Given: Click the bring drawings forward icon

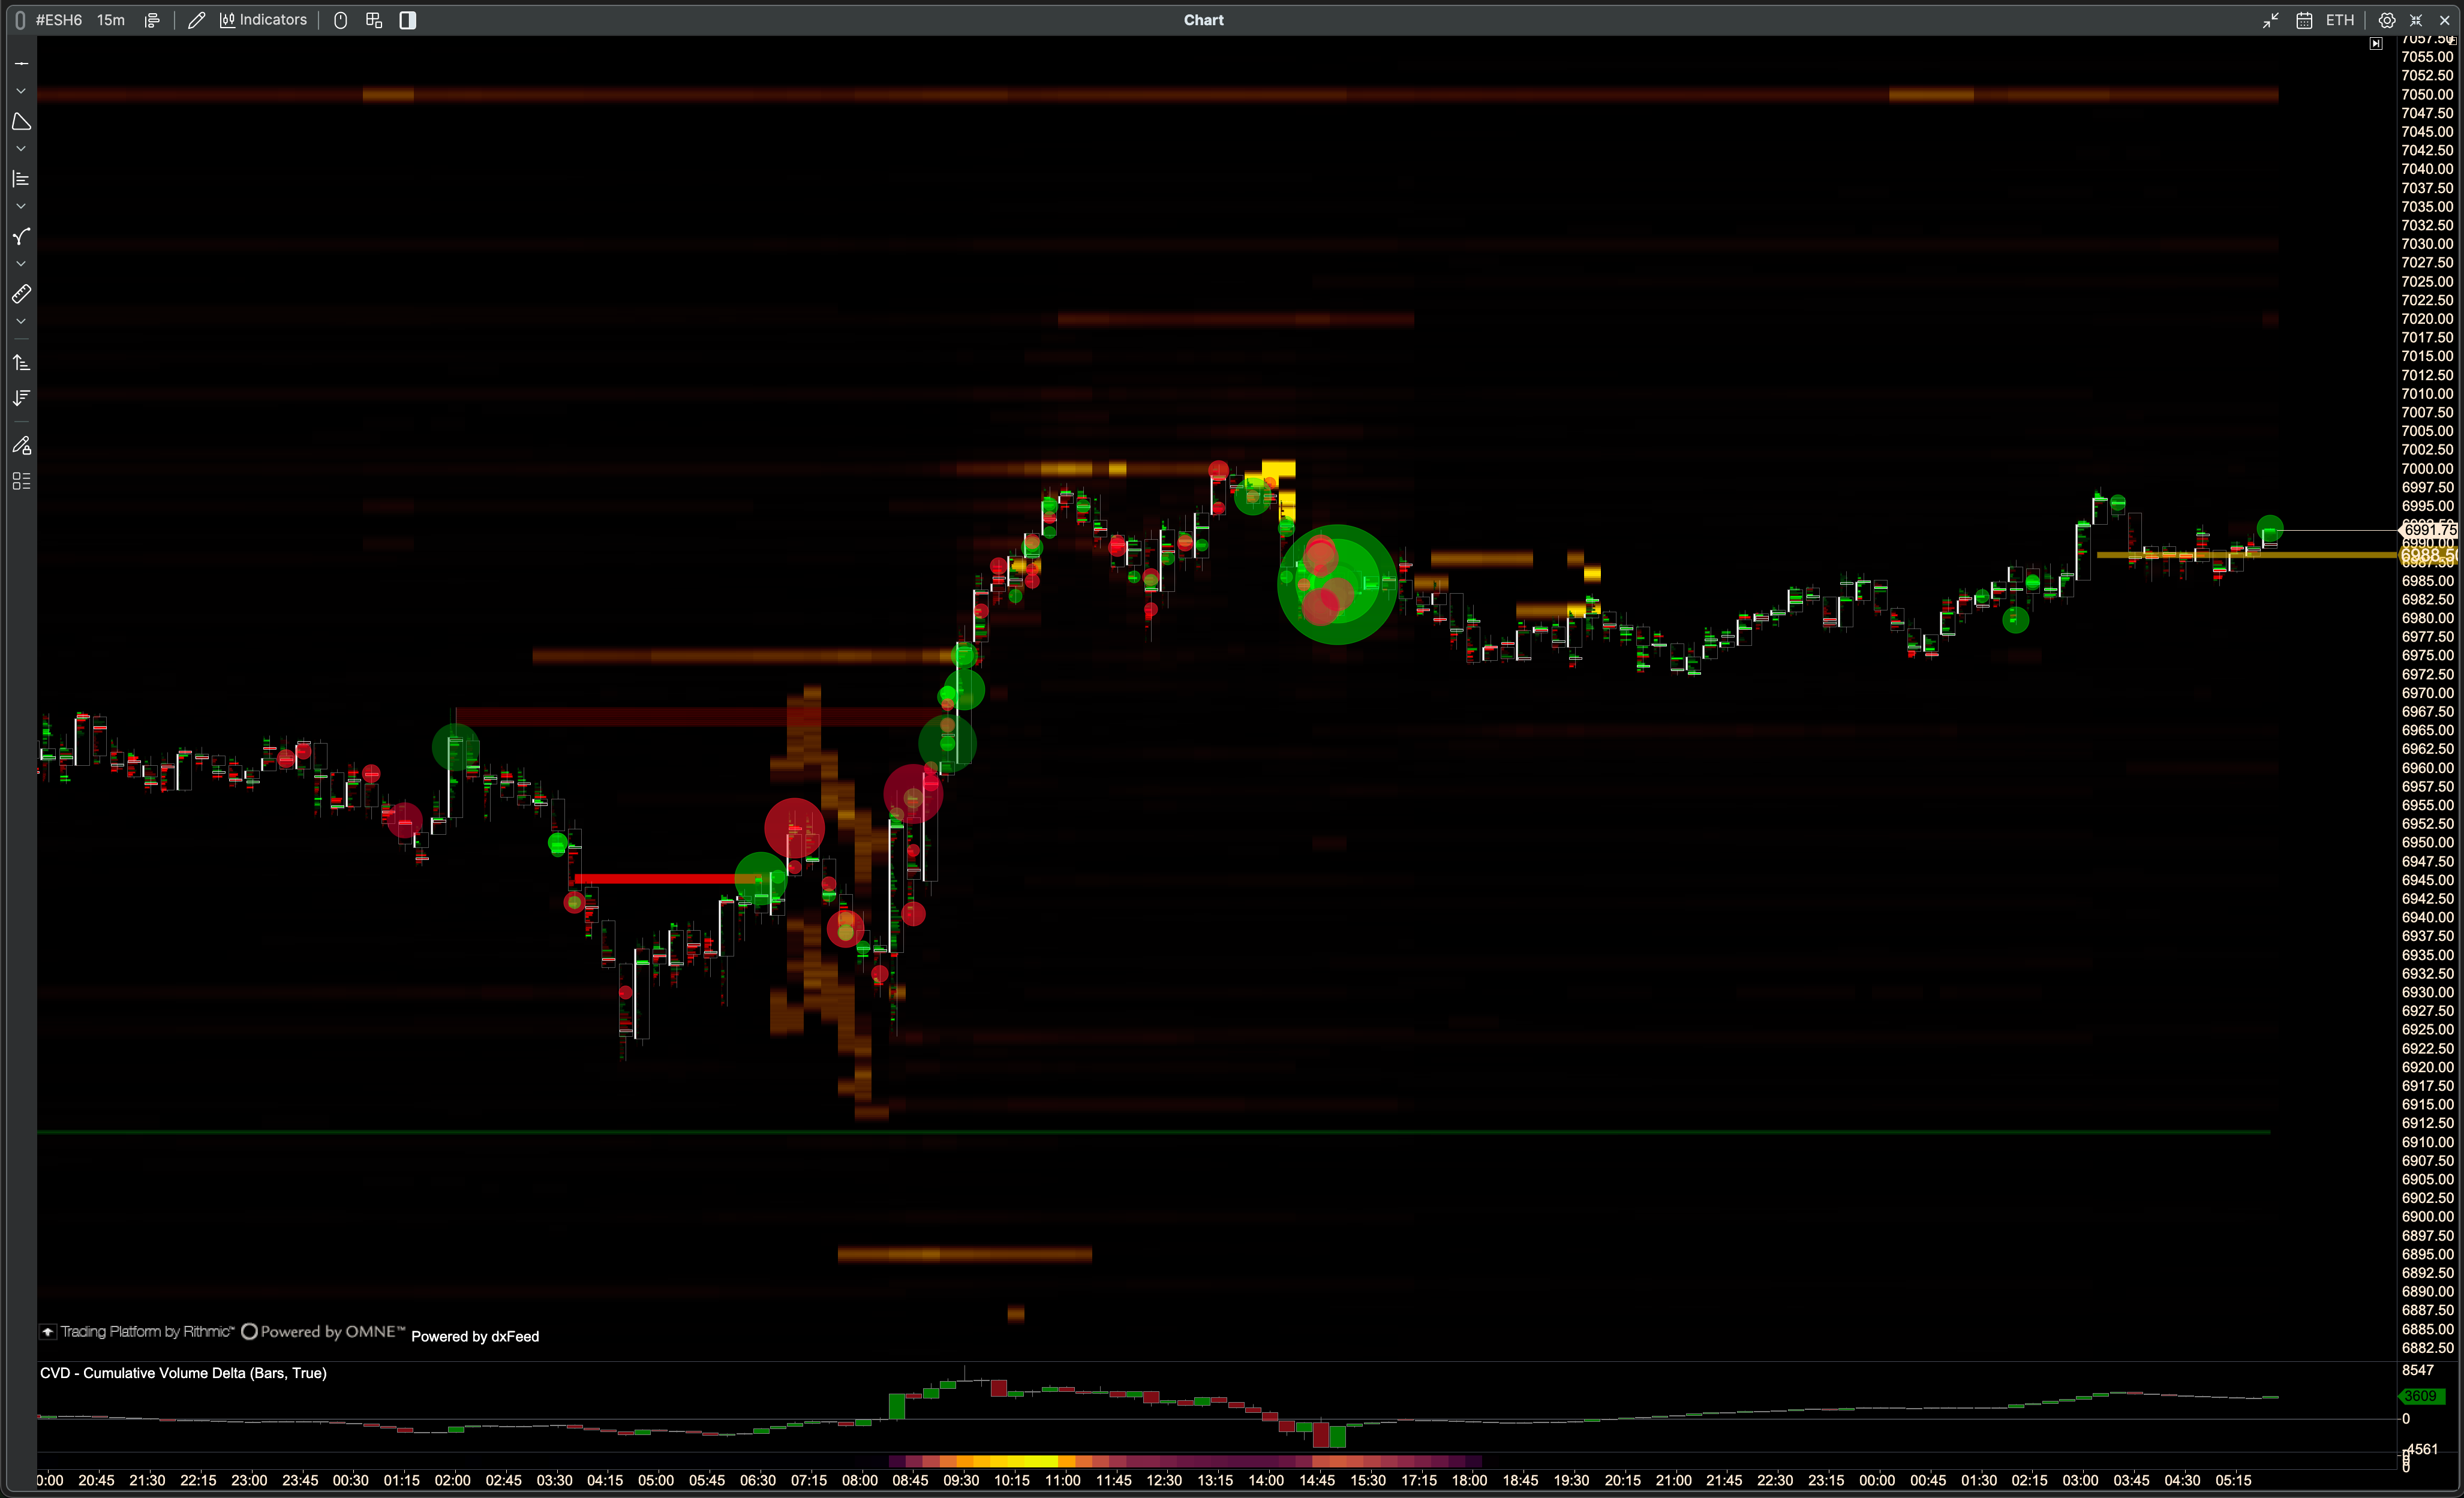Looking at the screenshot, I should pyautogui.click(x=21, y=363).
